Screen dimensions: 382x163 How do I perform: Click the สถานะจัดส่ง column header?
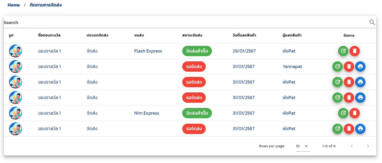(192, 35)
